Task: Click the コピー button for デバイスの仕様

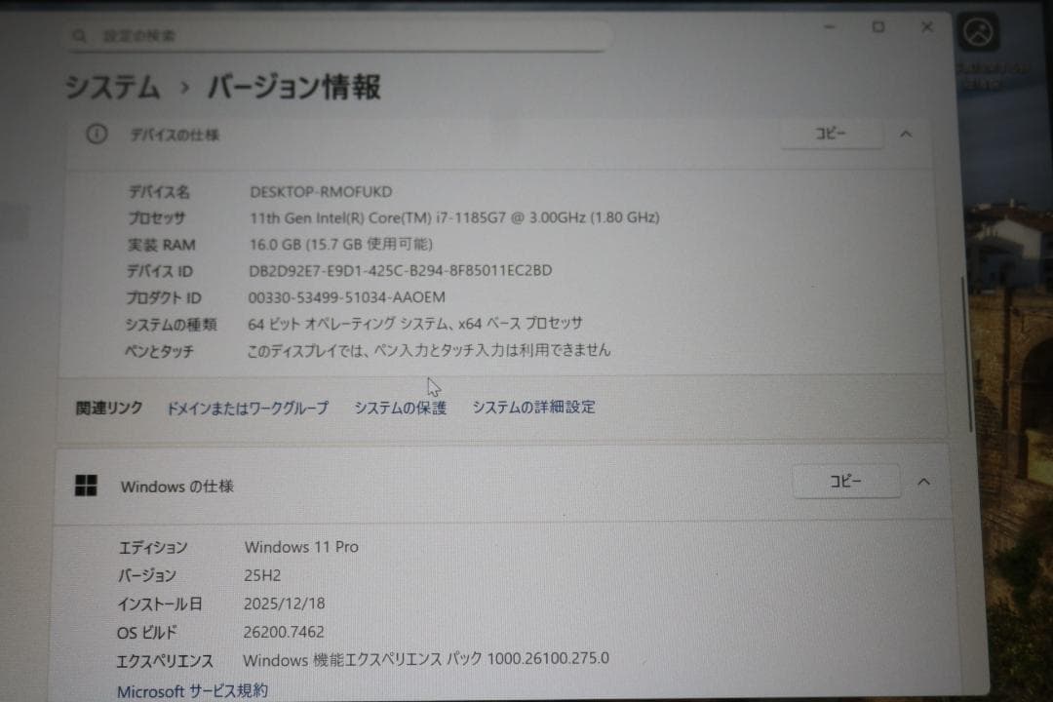Action: point(831,134)
